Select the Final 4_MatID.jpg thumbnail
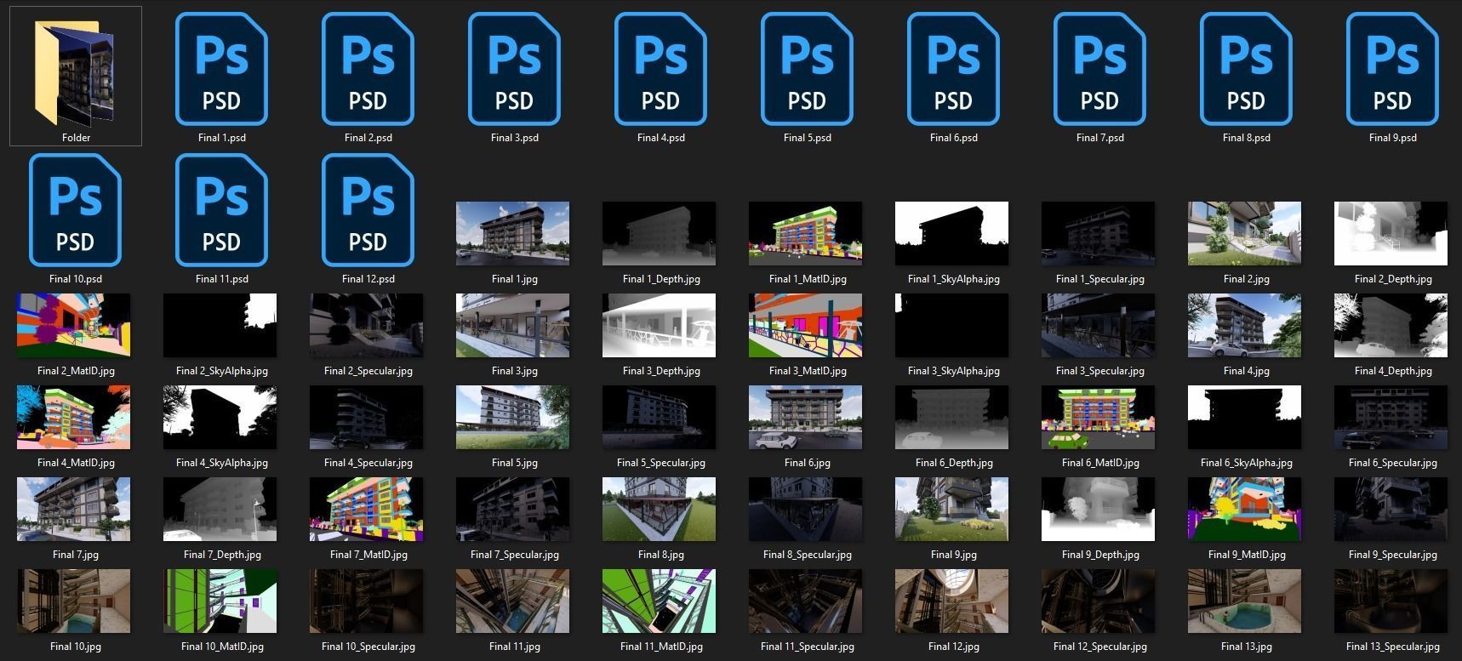This screenshot has width=1462, height=661. (74, 418)
